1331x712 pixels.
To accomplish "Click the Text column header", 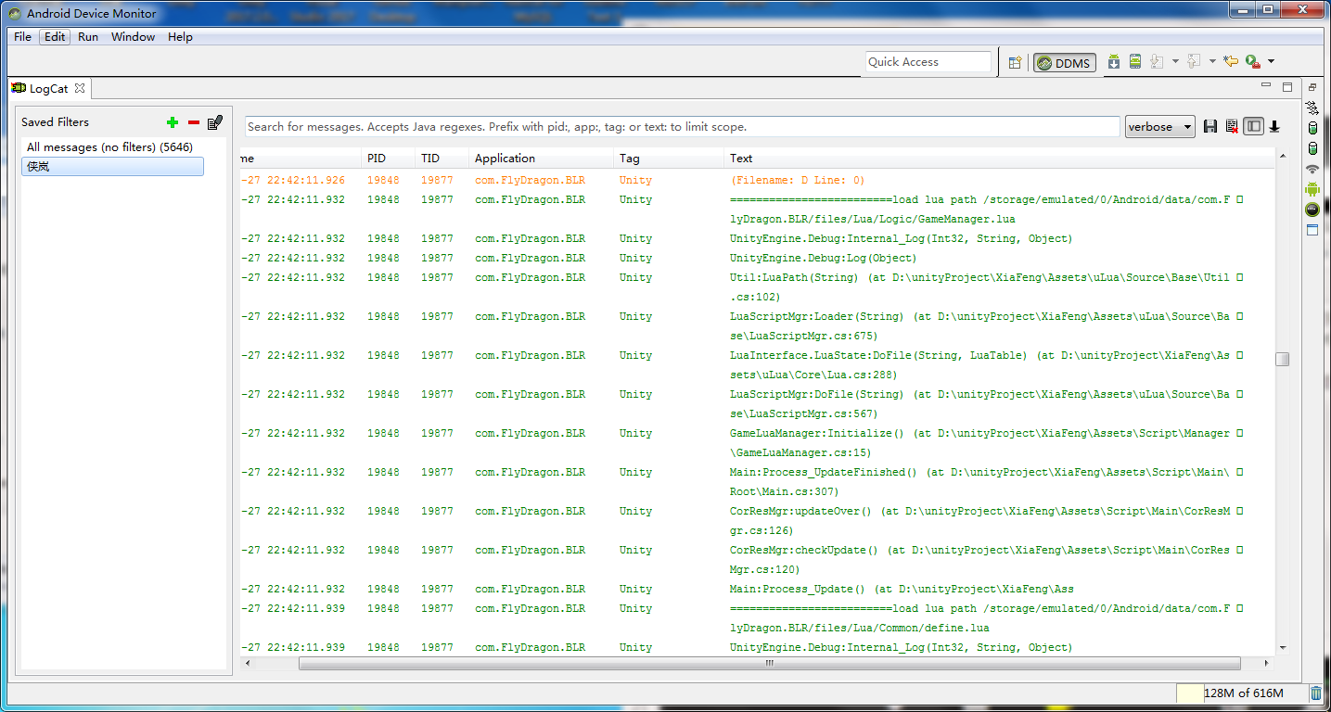I will (1000, 159).
